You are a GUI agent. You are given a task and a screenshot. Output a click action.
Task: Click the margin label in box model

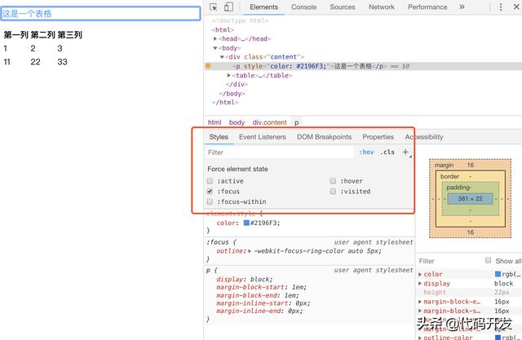click(x=444, y=165)
